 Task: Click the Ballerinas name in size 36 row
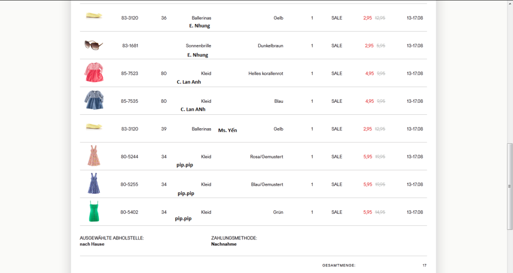(202, 18)
